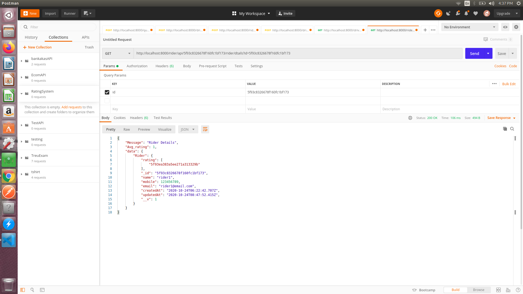Click the sync status icon
The height and width of the screenshot is (294, 523).
pyautogui.click(x=438, y=13)
